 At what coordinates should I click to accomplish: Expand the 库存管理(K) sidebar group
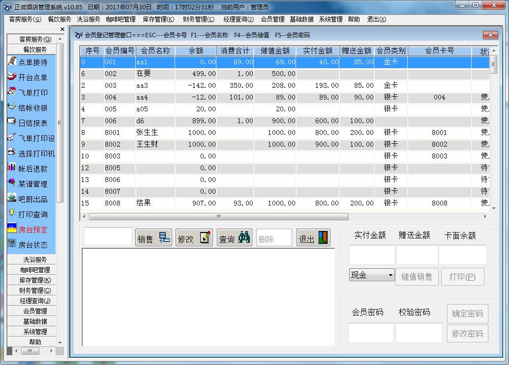[x=31, y=280]
